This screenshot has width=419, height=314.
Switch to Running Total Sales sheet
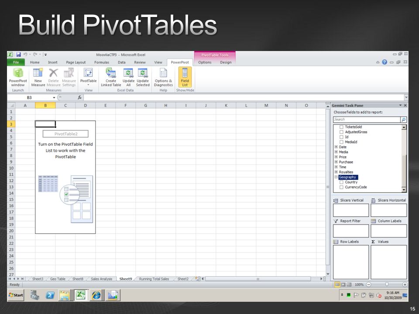[x=154, y=279]
